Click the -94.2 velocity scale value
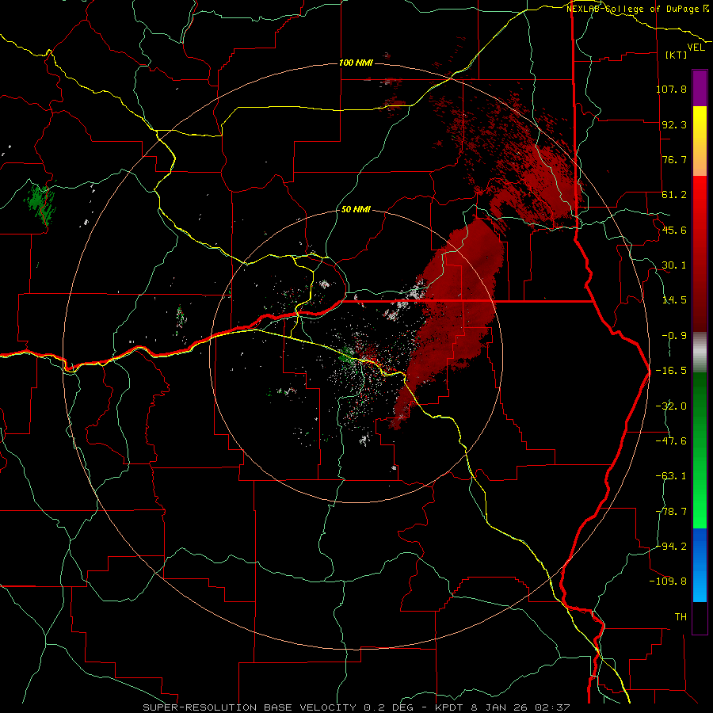Screen dimensions: 713x713 pyautogui.click(x=671, y=547)
